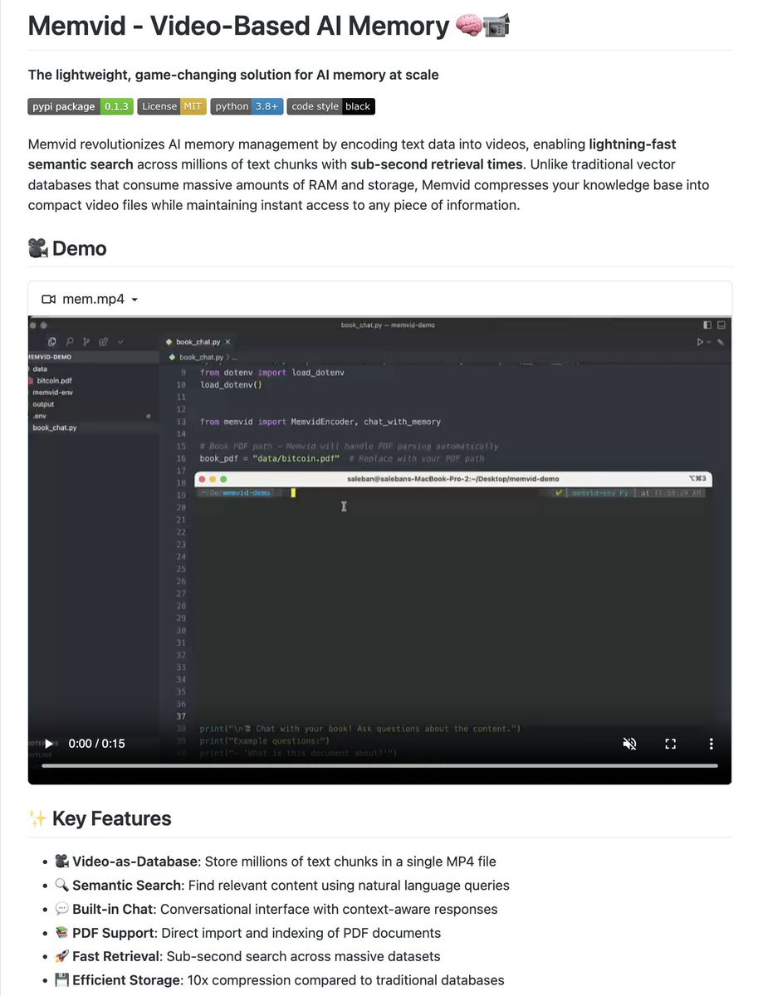Open the demo video in fullscreen
758x996 pixels.
coord(670,744)
